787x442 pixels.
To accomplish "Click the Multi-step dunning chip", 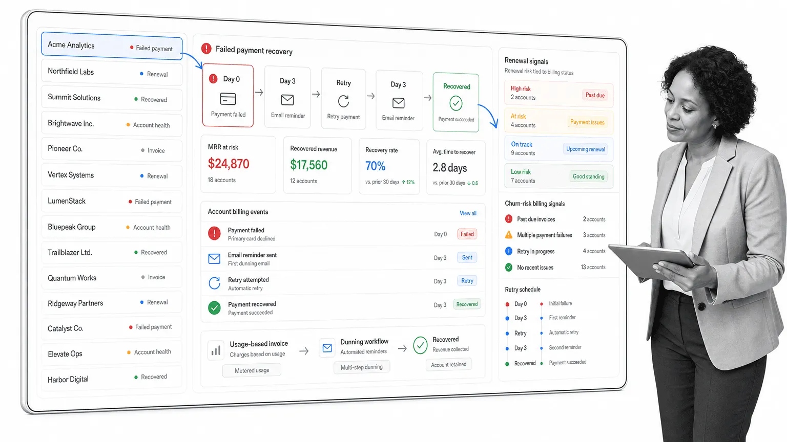I will [362, 367].
